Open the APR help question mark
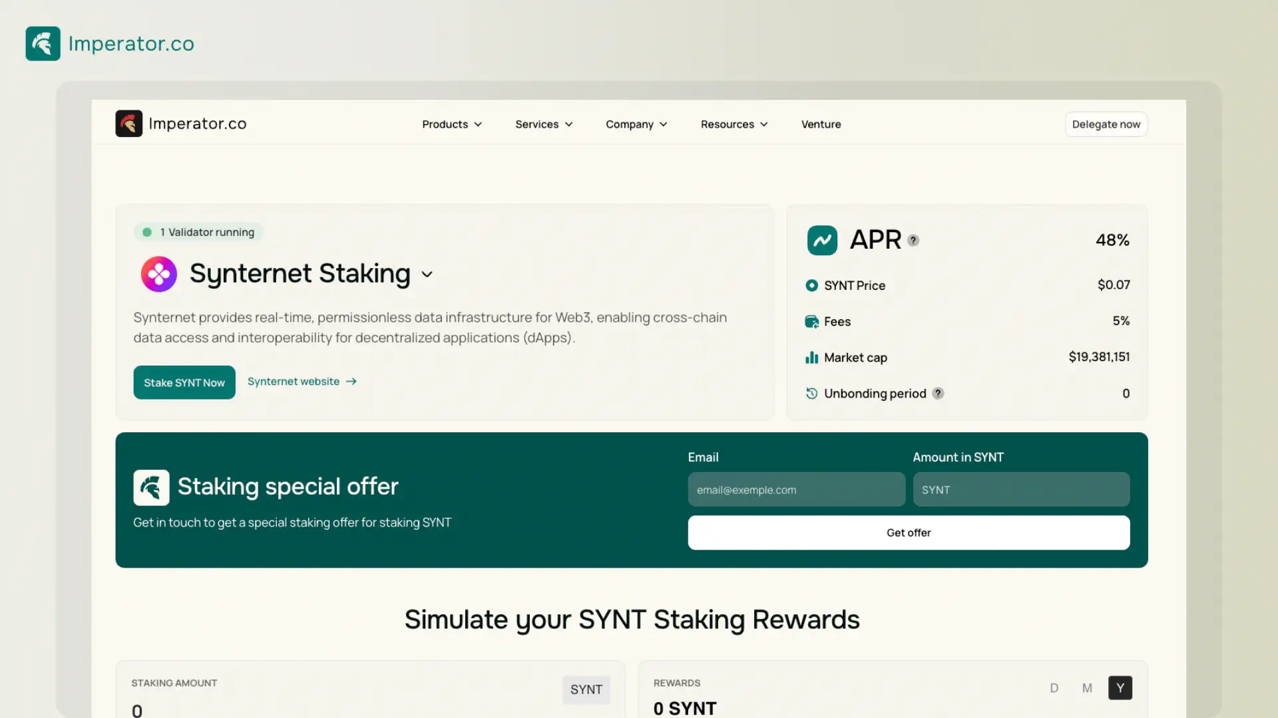The image size is (1278, 718). click(913, 241)
